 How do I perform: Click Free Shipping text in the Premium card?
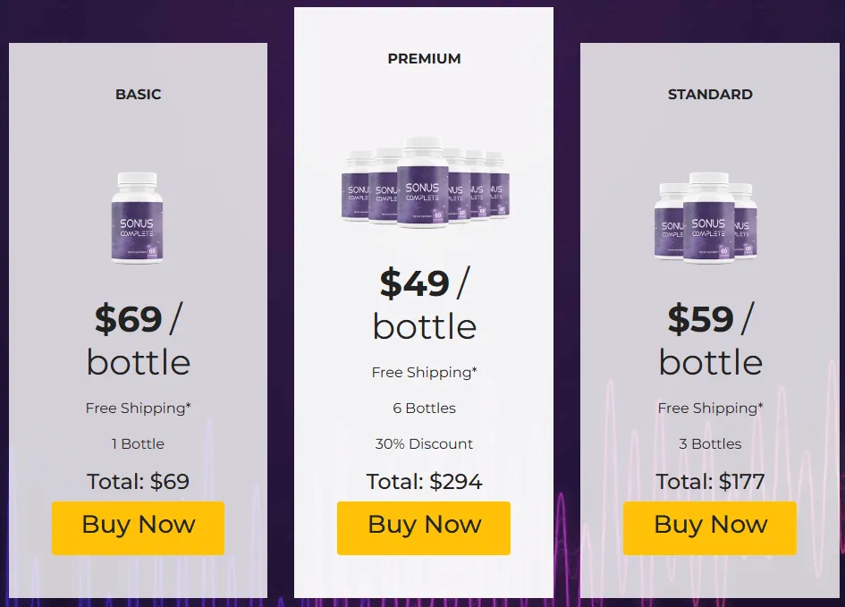pos(423,372)
